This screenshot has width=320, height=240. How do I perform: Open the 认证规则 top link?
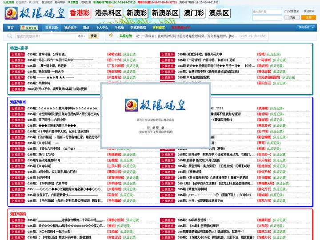8,2
